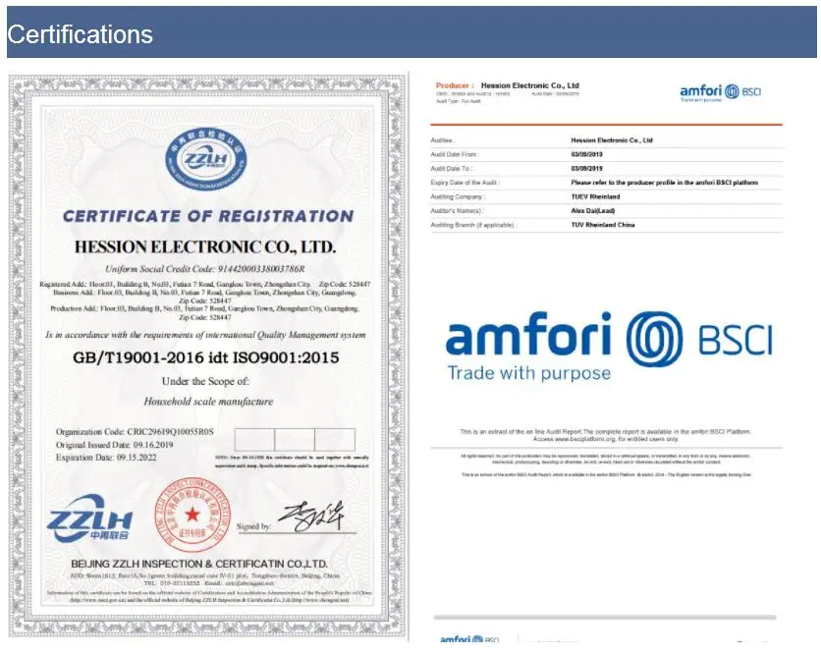
Task: Click 'Please refer to the producer profile' text
Action: pyautogui.click(x=665, y=183)
